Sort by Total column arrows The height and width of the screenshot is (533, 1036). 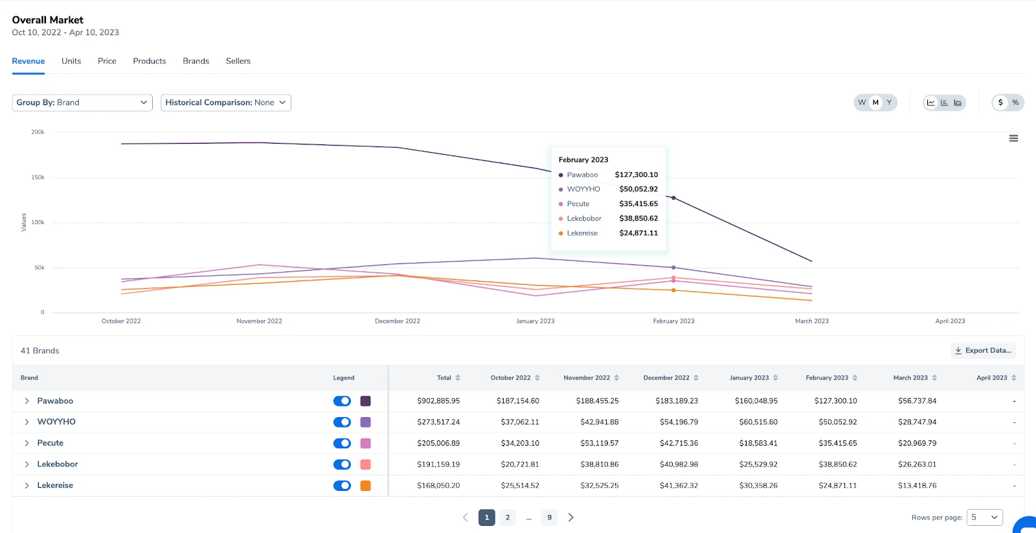tap(458, 378)
